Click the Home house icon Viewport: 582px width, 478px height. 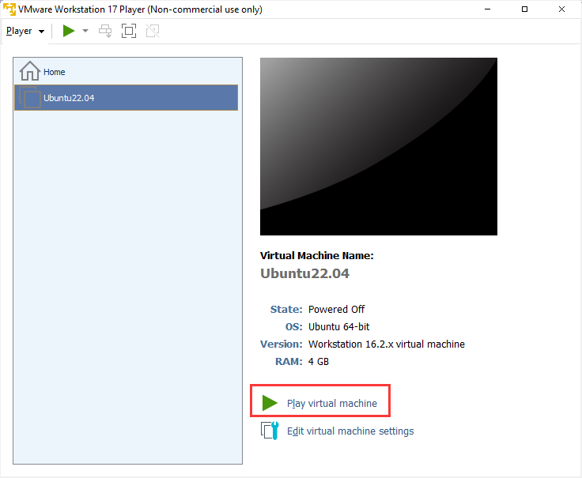point(30,71)
